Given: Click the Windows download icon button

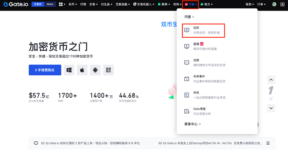Looking at the screenshot, I should [x=69, y=70].
